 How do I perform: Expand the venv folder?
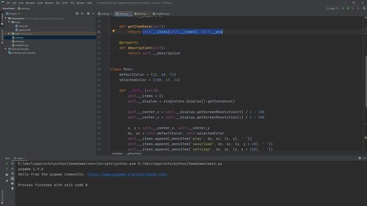[9, 34]
